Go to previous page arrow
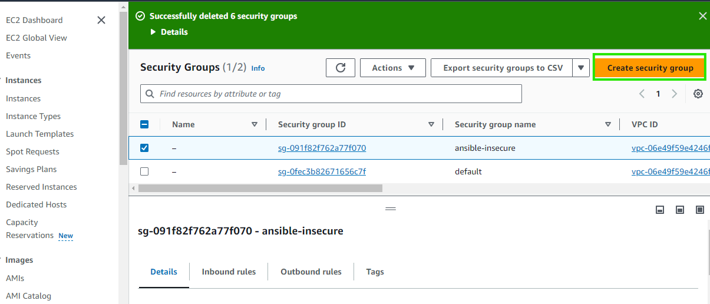This screenshot has width=710, height=304. click(642, 94)
